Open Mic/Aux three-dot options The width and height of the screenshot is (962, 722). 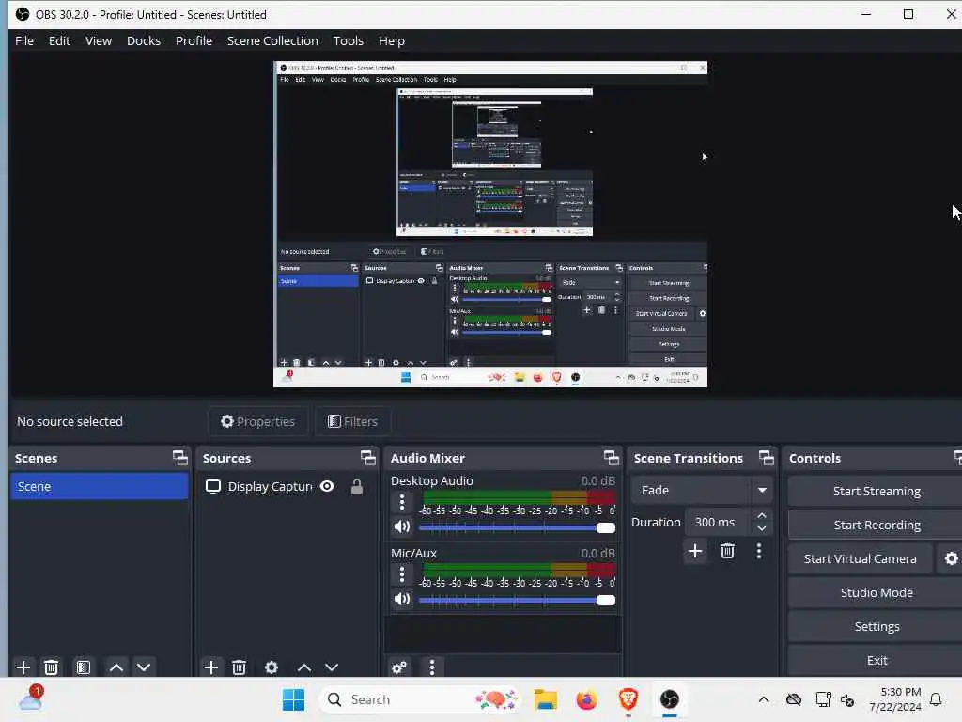402,574
